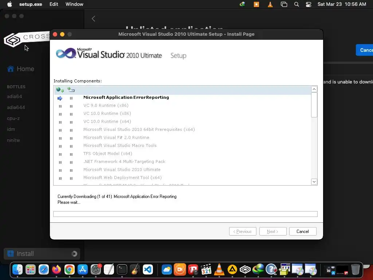Open the Weather app in dock
Image resolution: width=373 pixels, height=280 pixels.
tap(167, 269)
